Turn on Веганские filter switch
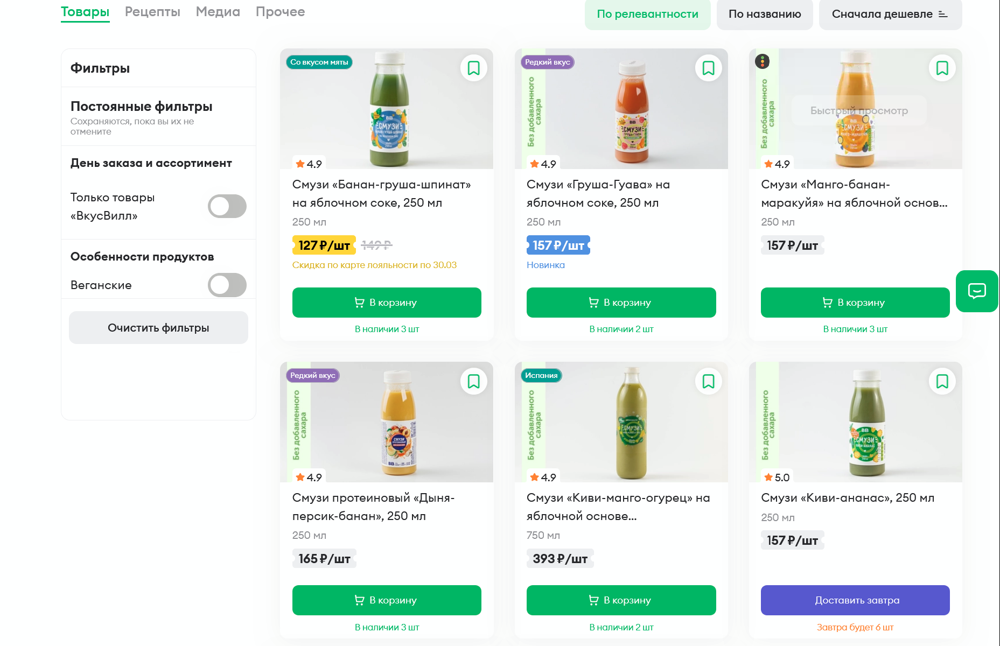This screenshot has height=646, width=1000. [227, 285]
